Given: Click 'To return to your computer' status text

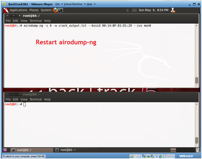Looking at the screenshot, I should pyautogui.click(x=24, y=156).
